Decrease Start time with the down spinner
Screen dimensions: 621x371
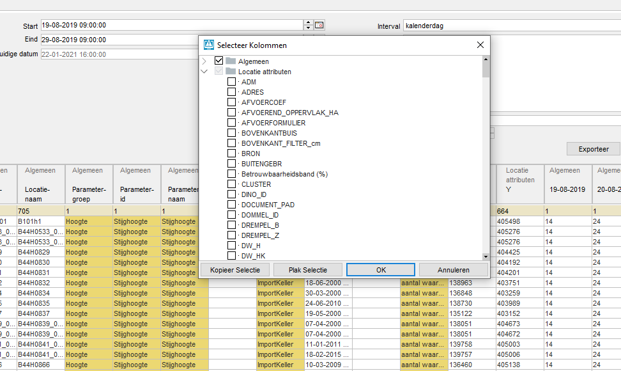309,28
